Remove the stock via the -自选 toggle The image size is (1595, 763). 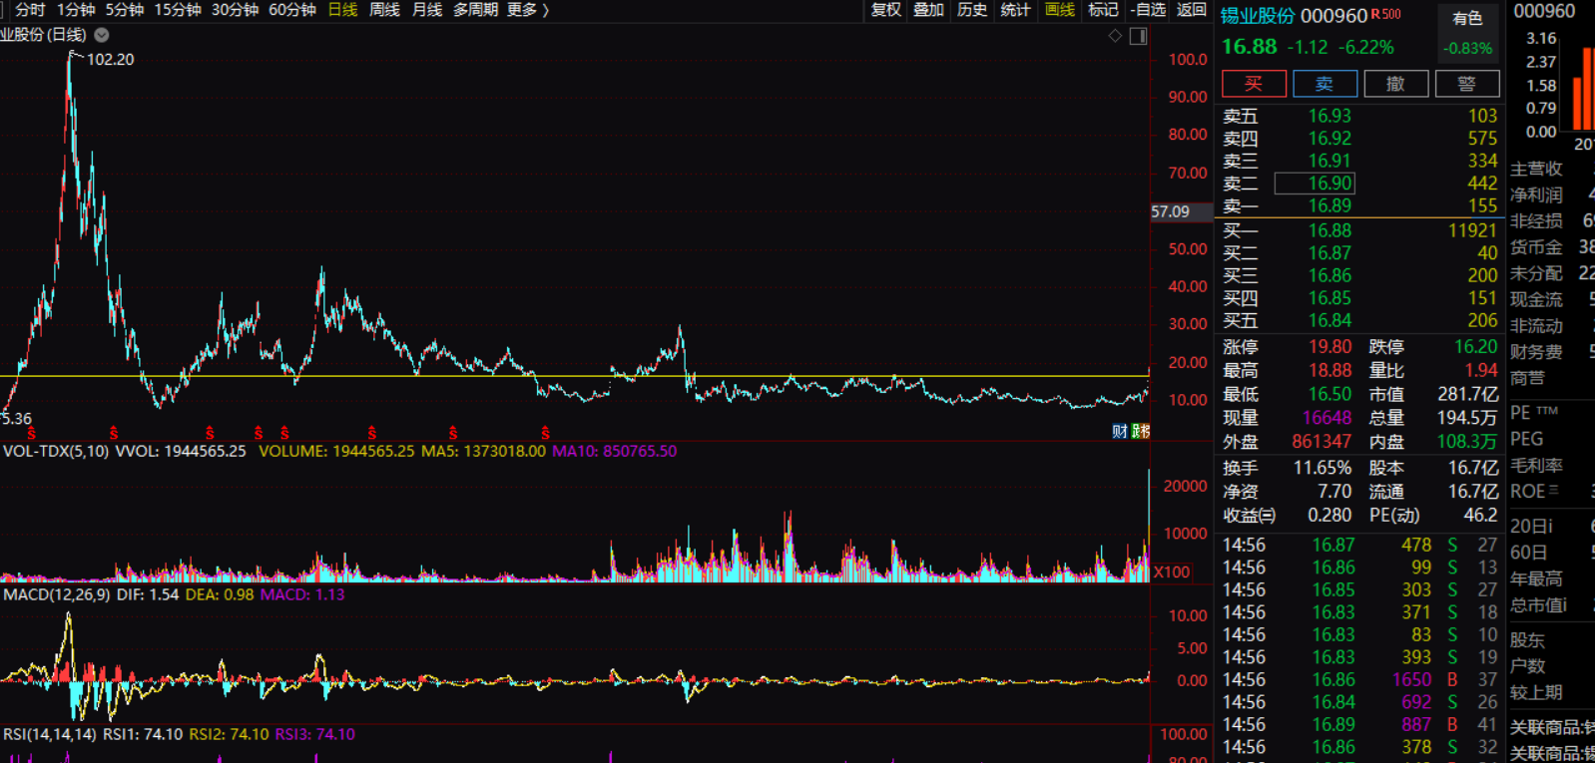(1148, 10)
